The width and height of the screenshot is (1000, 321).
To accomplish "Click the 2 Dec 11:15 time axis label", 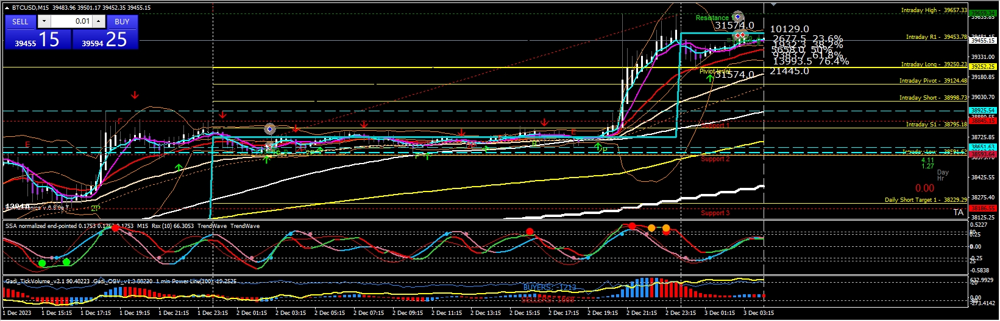I will tap(447, 313).
